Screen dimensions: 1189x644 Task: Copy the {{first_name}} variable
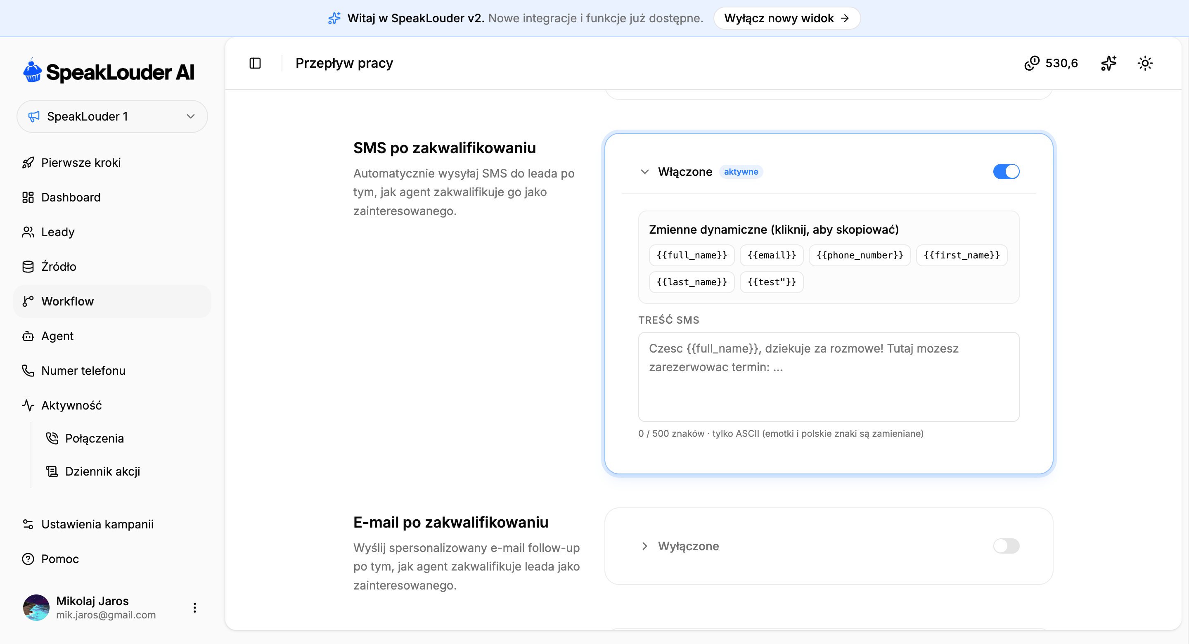tap(962, 255)
